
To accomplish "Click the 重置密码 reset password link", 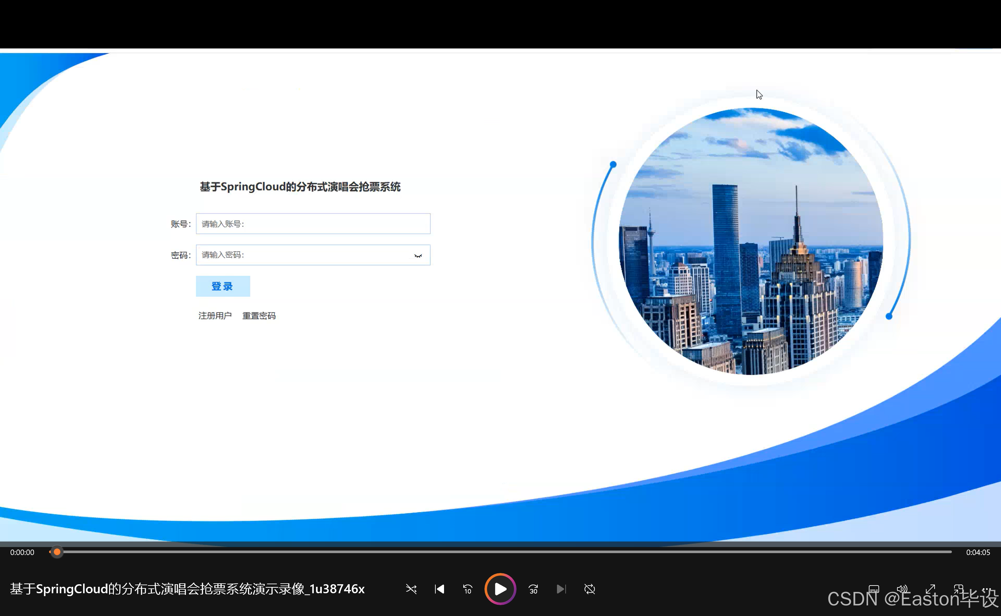I will point(259,315).
